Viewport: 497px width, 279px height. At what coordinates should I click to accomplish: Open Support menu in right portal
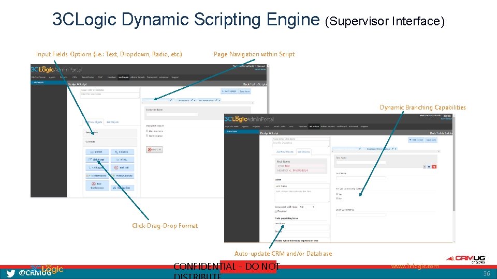pos(364,127)
